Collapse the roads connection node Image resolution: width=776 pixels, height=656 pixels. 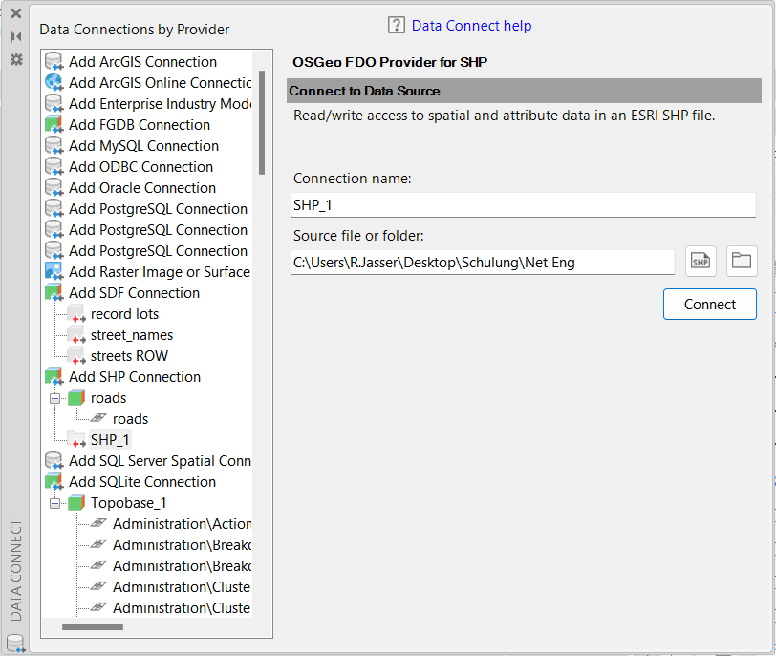click(x=54, y=398)
